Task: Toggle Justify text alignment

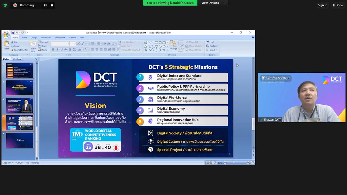Action: coord(105,50)
